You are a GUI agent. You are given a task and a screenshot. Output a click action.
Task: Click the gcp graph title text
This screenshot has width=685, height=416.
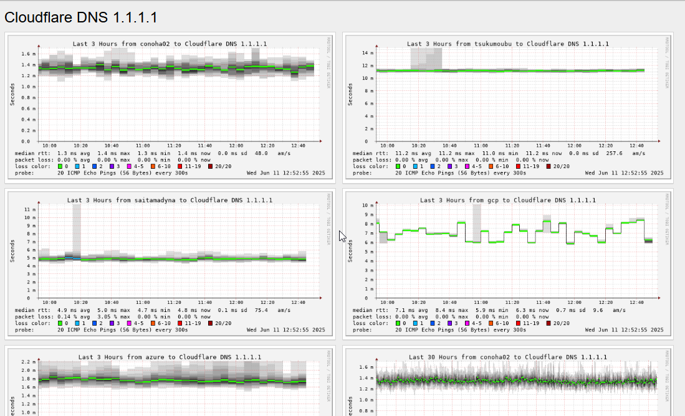(x=508, y=201)
